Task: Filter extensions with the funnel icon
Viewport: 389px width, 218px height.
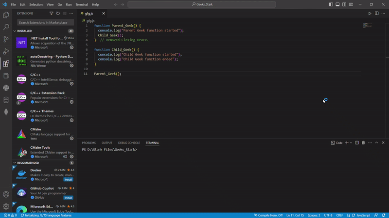Action: 51,14
